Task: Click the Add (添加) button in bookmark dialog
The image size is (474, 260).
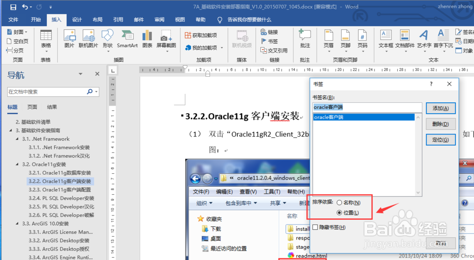Action: pyautogui.click(x=440, y=108)
